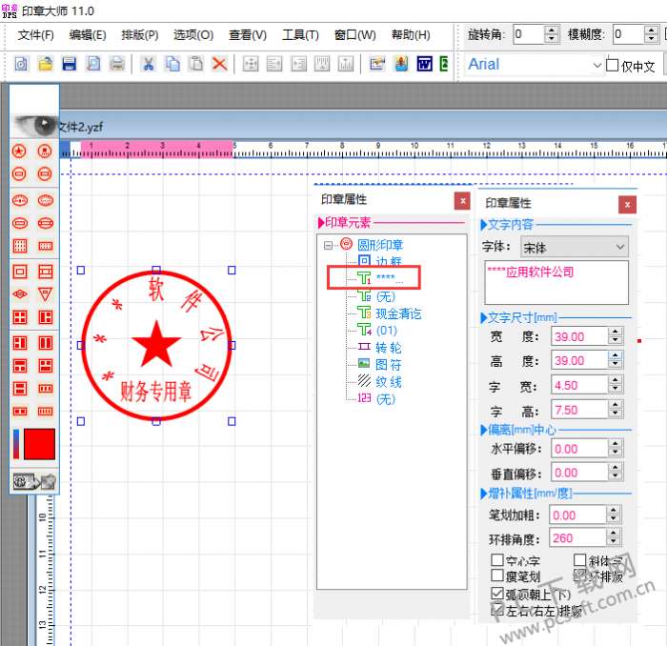Select the star circular seal template

click(18, 151)
